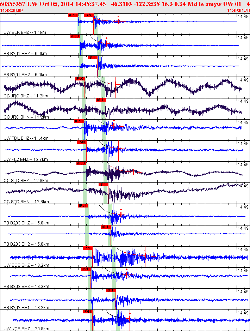Click the red coda marker on UW ELK EHZ

119,21
